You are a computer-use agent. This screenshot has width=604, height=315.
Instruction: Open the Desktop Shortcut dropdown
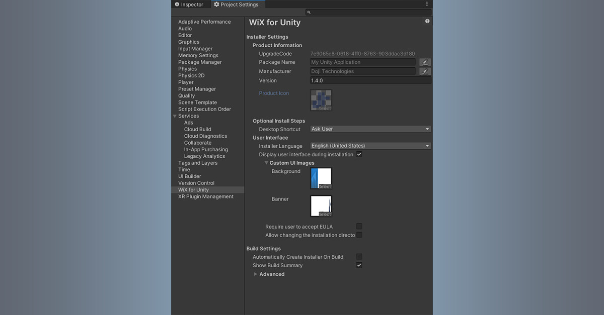[x=370, y=129]
